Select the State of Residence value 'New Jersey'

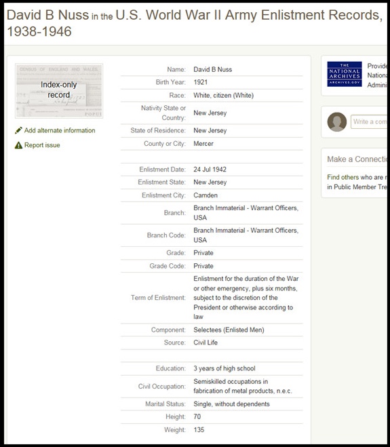coord(210,130)
